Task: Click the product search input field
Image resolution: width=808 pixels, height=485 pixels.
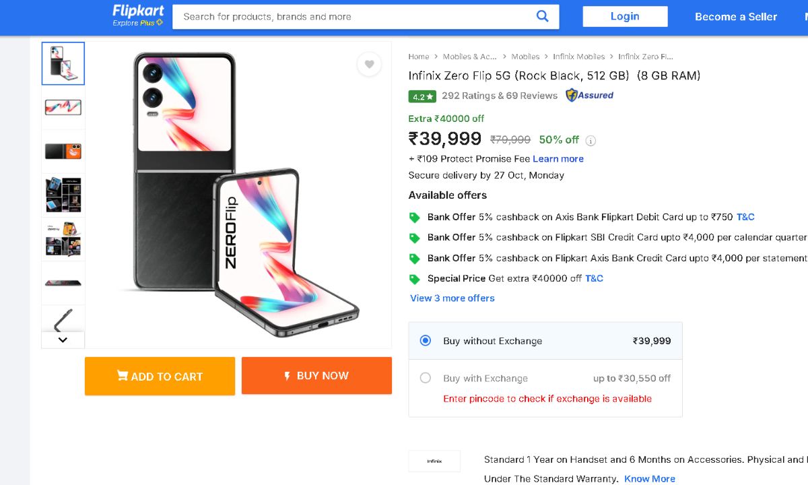Action: pyautogui.click(x=353, y=17)
